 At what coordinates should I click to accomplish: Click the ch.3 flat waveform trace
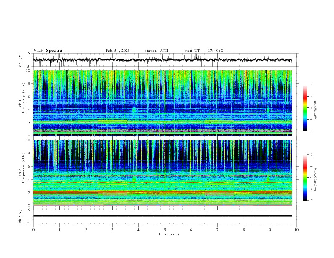pos(162,216)
